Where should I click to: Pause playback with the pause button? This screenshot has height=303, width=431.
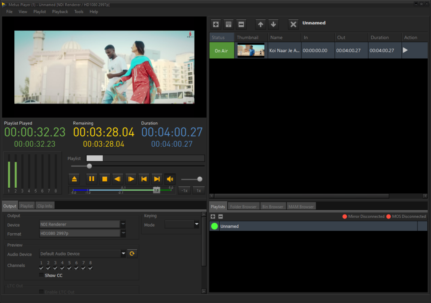tap(91, 179)
